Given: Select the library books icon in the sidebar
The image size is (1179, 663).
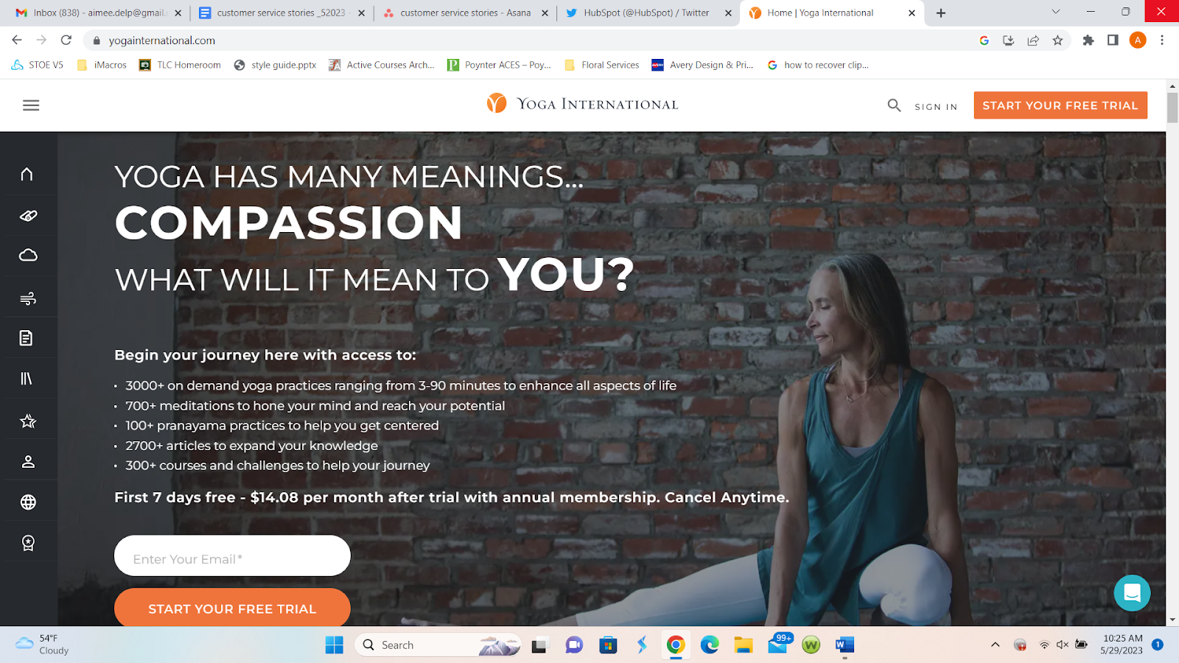Looking at the screenshot, I should [x=27, y=379].
